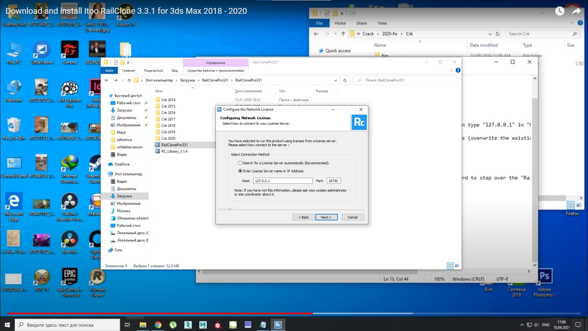Open Maya from taskbar
Screen dimensions: 588x331
click(203, 325)
